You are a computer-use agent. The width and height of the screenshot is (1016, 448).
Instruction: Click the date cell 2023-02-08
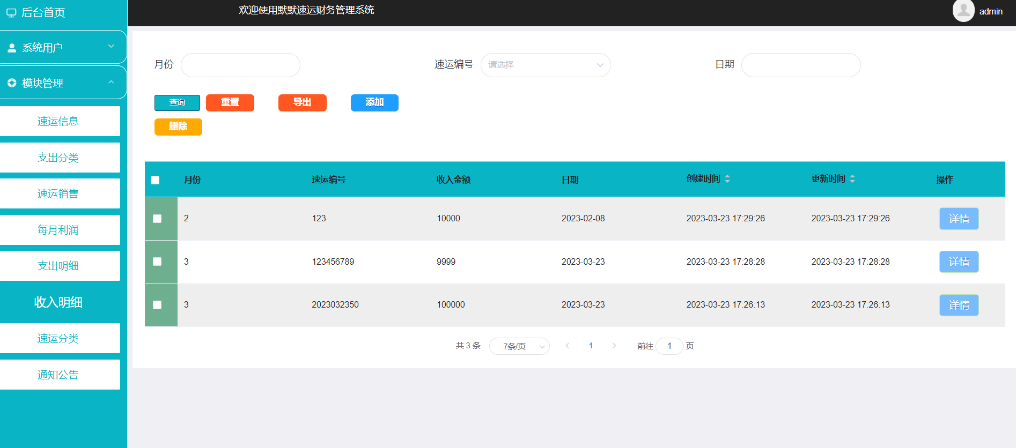pyautogui.click(x=583, y=218)
